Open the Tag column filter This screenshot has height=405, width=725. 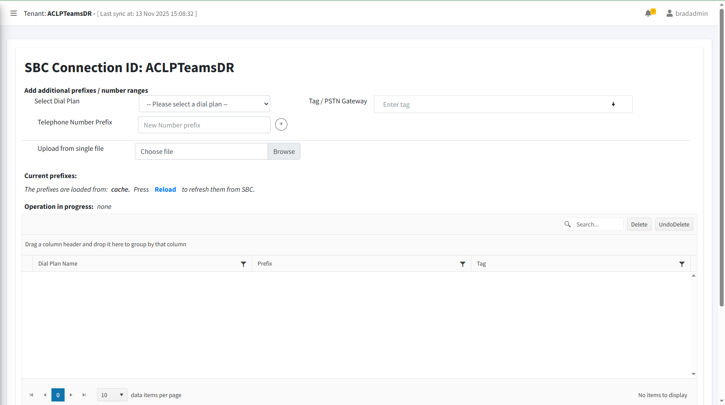[682, 264]
